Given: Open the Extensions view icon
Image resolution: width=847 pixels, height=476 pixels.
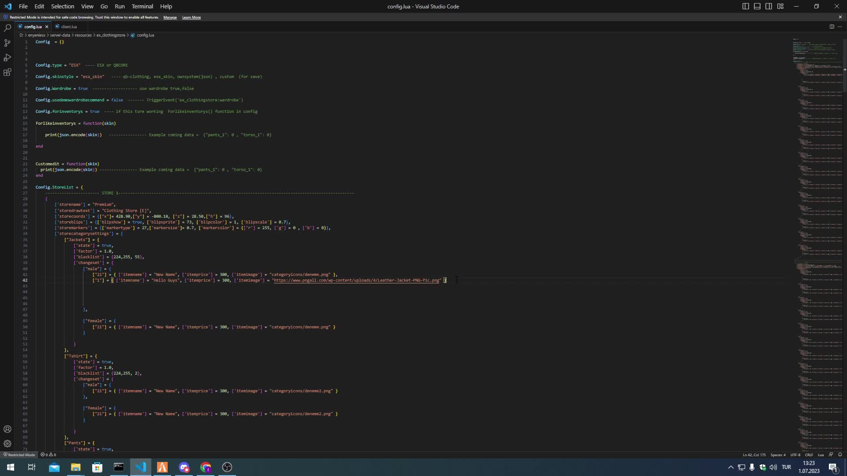Looking at the screenshot, I should [7, 73].
